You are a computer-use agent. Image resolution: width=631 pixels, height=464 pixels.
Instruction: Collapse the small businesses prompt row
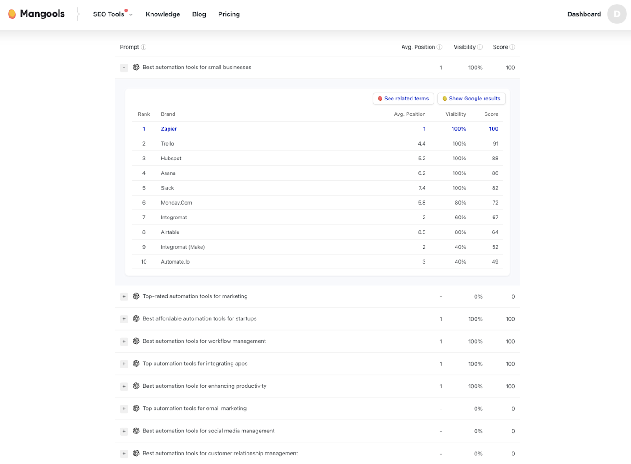pos(124,68)
